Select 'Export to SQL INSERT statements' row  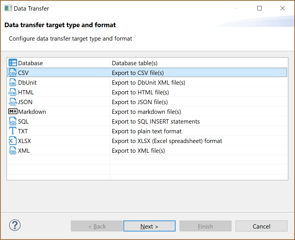click(156, 122)
